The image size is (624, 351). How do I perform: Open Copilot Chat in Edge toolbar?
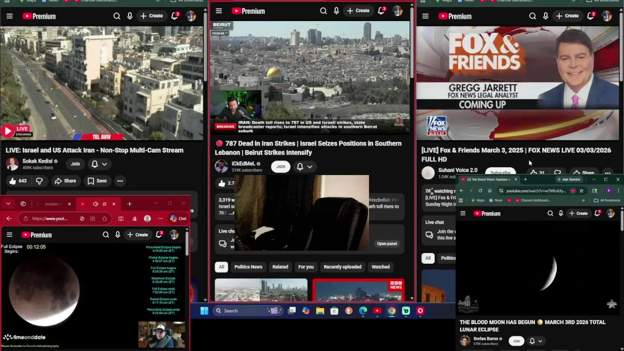pos(178,218)
